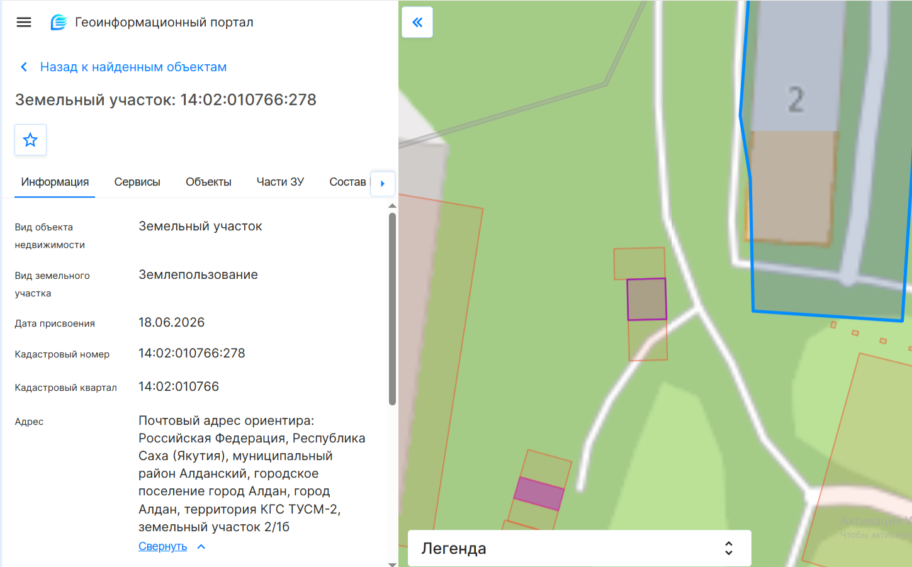This screenshot has height=567, width=912.
Task: Click the scrollbar down arrow
Action: (392, 564)
